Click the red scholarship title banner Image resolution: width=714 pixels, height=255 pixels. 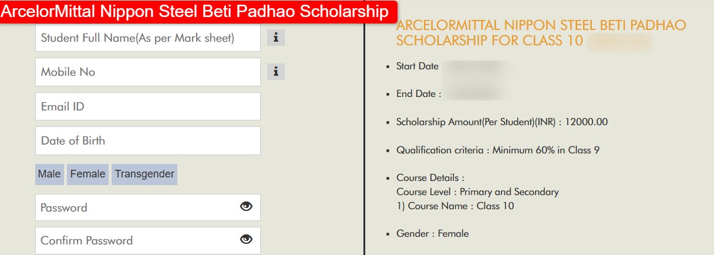click(x=198, y=12)
